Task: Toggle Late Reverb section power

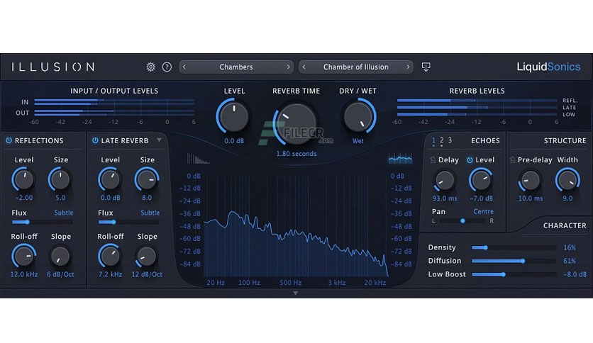Action: pyautogui.click(x=95, y=140)
